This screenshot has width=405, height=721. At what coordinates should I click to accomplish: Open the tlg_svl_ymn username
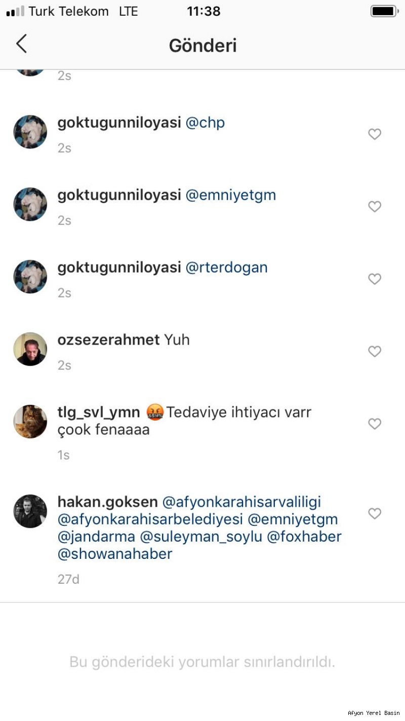(99, 413)
